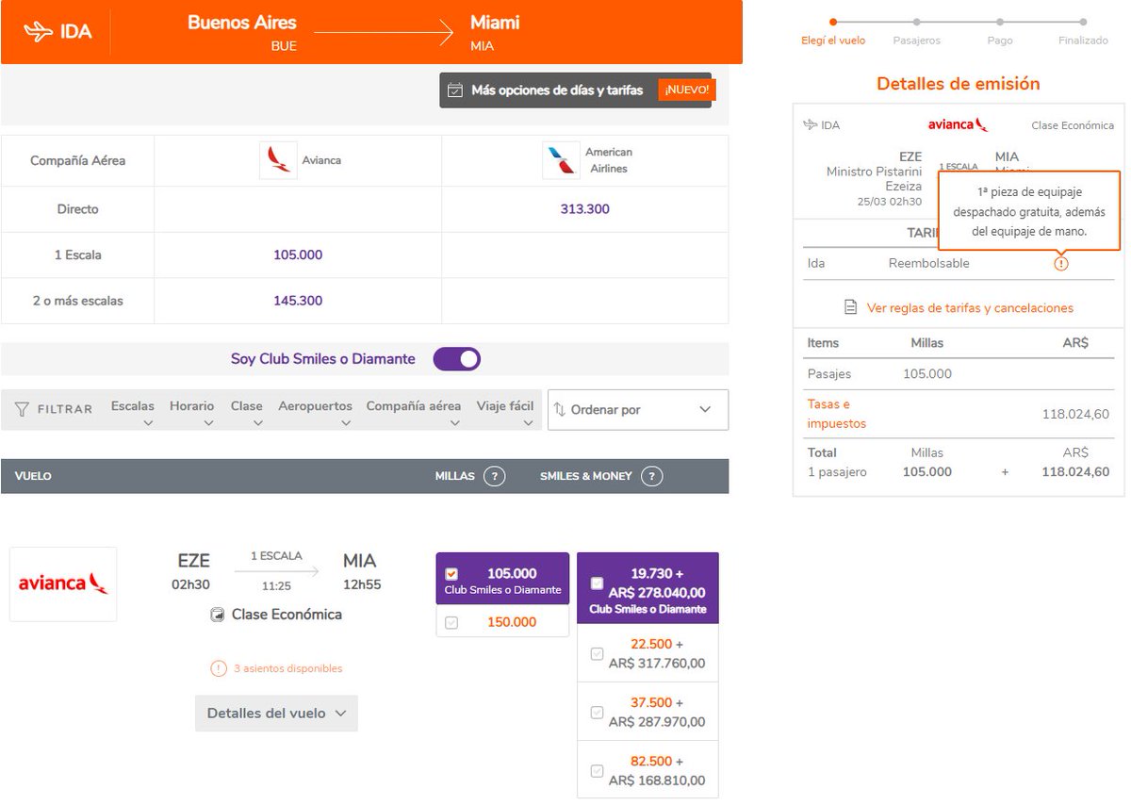Click the sort arrows icon in Ordenar por
The image size is (1131, 805).
[x=560, y=410]
